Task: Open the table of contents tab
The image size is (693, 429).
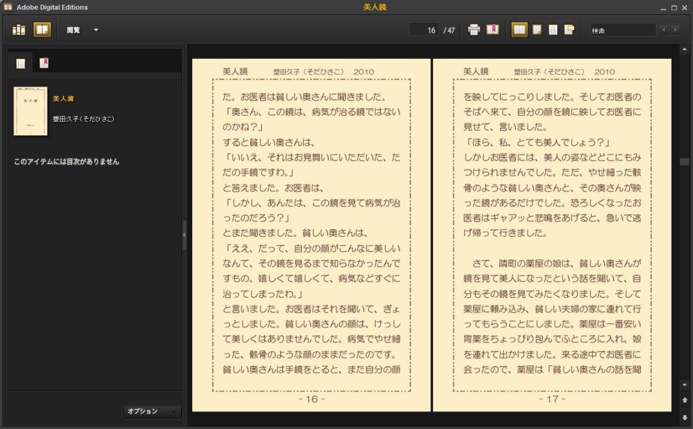Action: coord(20,64)
